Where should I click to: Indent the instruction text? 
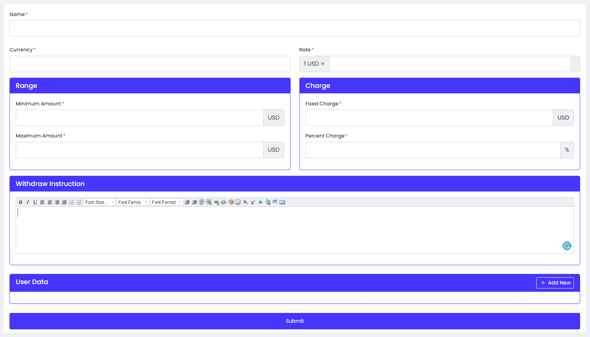click(x=187, y=202)
